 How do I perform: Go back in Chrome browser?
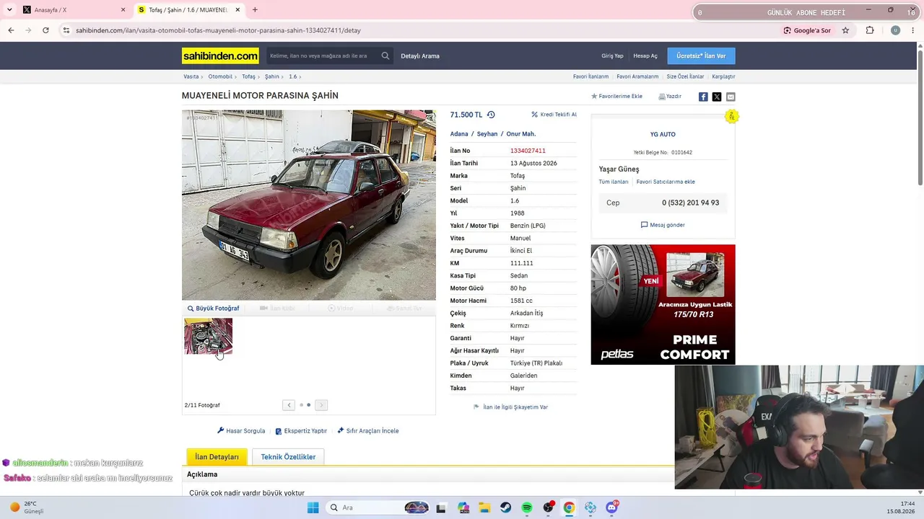11,30
